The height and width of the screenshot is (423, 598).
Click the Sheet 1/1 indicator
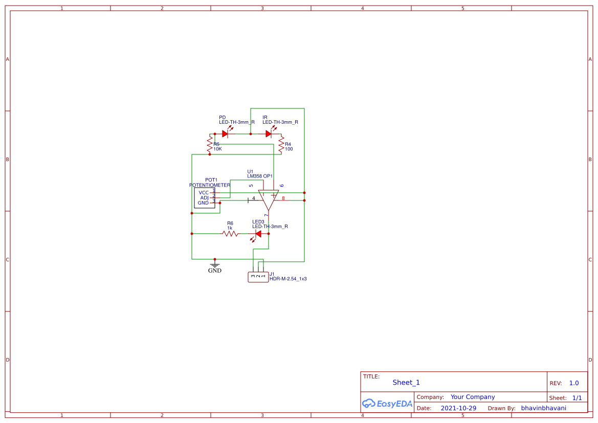[x=577, y=397]
